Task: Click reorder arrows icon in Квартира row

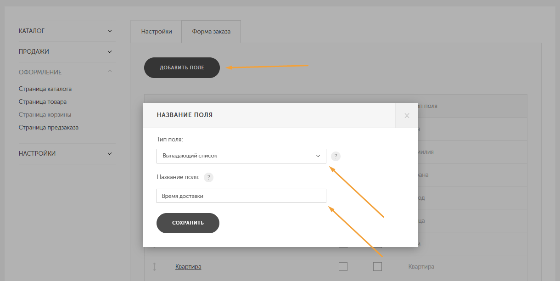Action: pos(155,266)
